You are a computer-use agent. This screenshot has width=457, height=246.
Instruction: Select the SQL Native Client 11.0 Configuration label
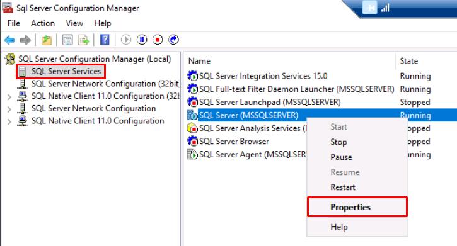point(98,121)
